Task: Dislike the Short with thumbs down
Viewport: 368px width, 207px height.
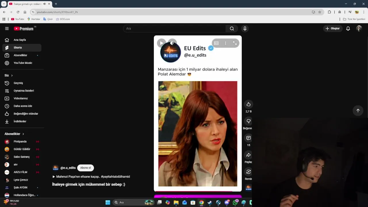Action: [248, 121]
